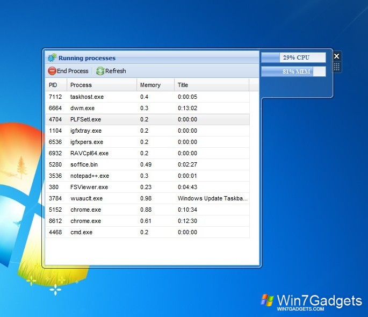Click PID value 7112
The width and height of the screenshot is (368, 317).
pos(55,97)
